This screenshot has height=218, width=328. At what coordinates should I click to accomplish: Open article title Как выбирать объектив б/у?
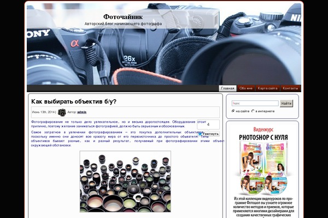pos(74,101)
